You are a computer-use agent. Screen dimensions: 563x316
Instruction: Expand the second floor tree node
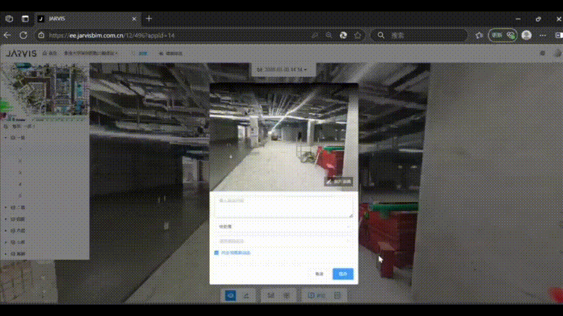[x=6, y=207]
